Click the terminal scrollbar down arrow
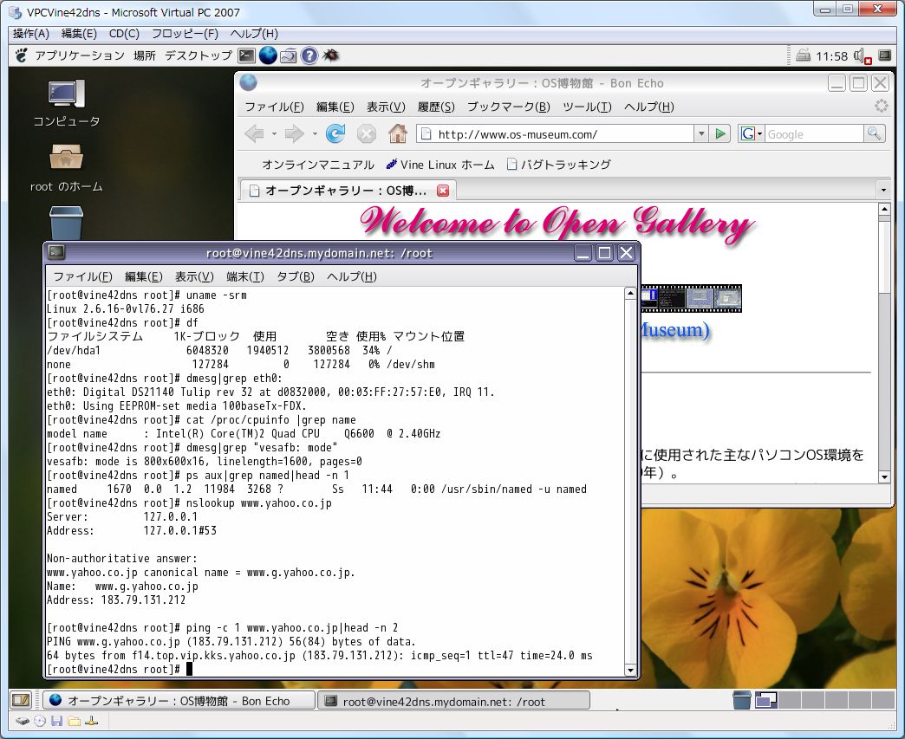 630,671
